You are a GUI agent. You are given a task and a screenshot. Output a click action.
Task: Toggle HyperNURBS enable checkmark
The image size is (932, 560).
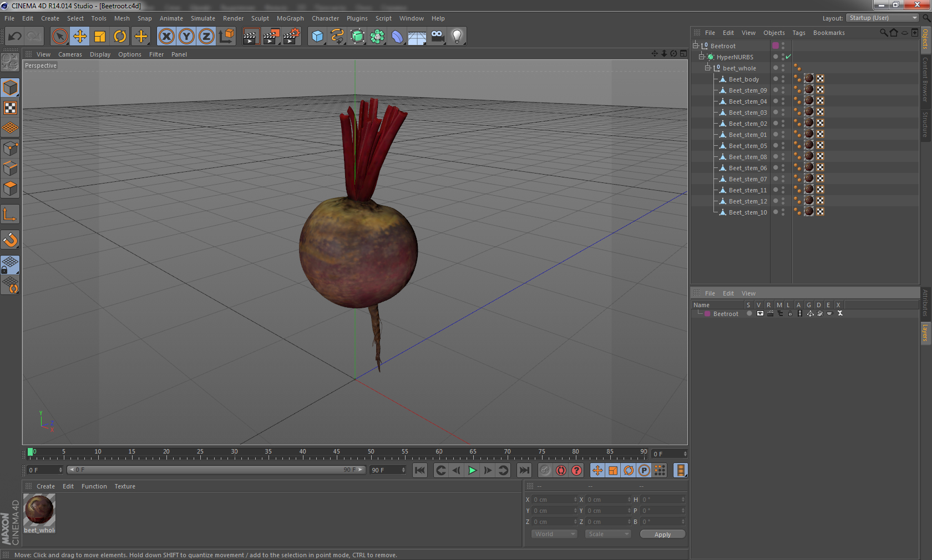pos(788,57)
